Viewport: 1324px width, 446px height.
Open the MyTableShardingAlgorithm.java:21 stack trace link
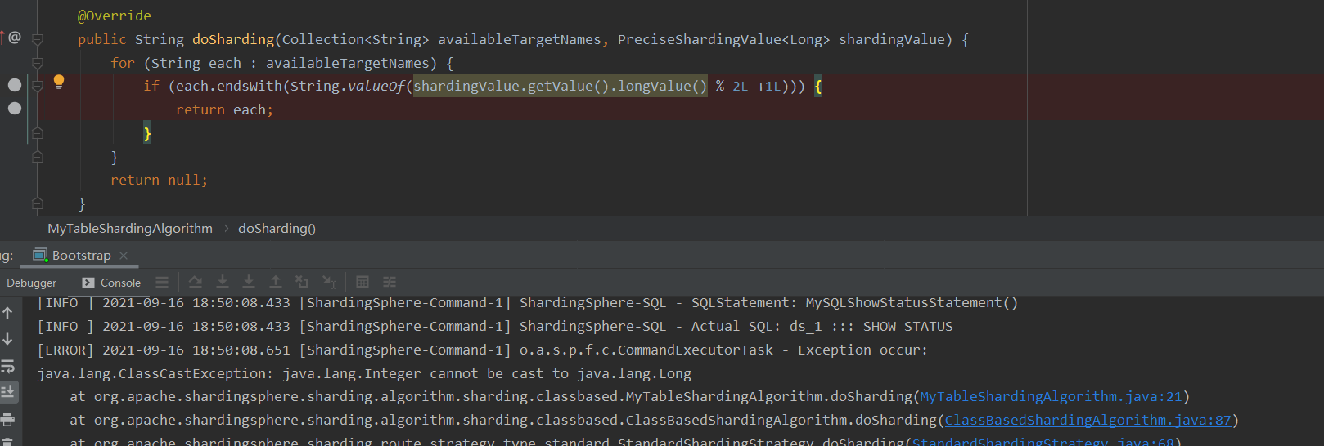[x=1052, y=397]
